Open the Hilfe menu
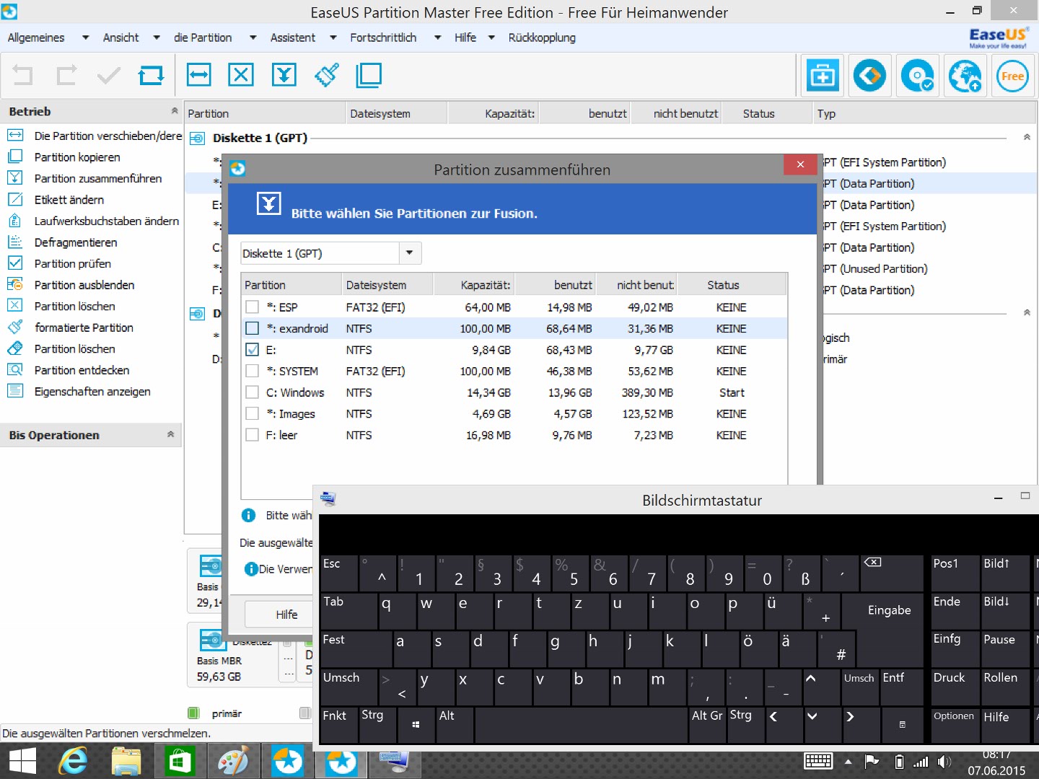 tap(465, 38)
